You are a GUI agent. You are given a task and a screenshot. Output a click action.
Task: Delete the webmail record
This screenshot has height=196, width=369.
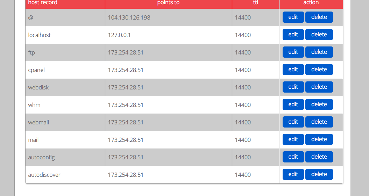tap(319, 122)
